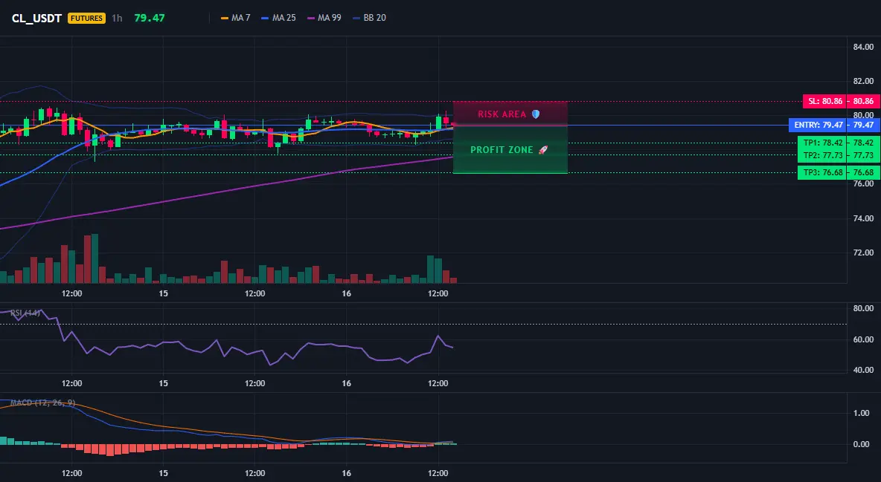Toggle the MA 99 legend item
This screenshot has height=482, width=881.
click(324, 18)
